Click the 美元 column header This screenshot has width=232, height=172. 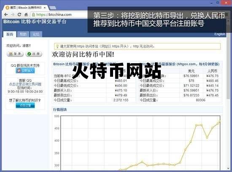point(191,71)
